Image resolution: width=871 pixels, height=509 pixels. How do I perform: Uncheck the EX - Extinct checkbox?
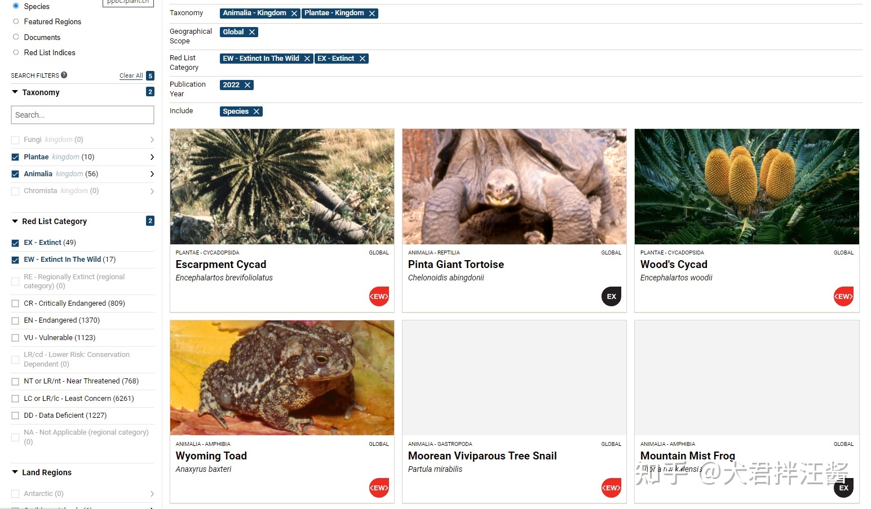tap(15, 243)
